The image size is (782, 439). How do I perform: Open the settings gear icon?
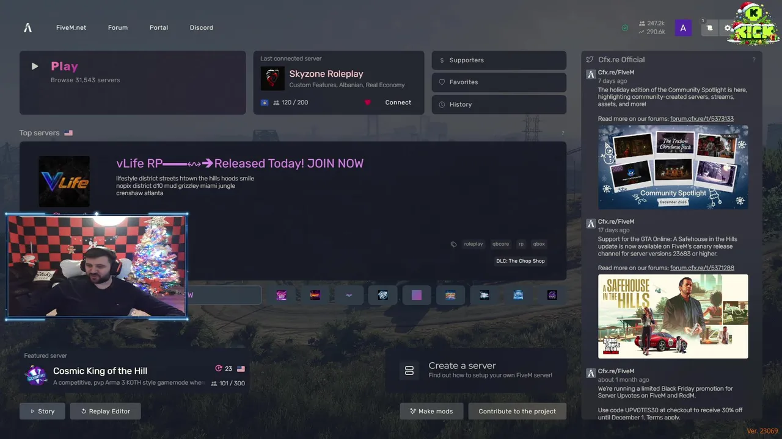click(727, 27)
